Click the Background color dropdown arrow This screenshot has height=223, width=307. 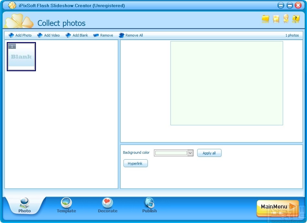[190, 153]
